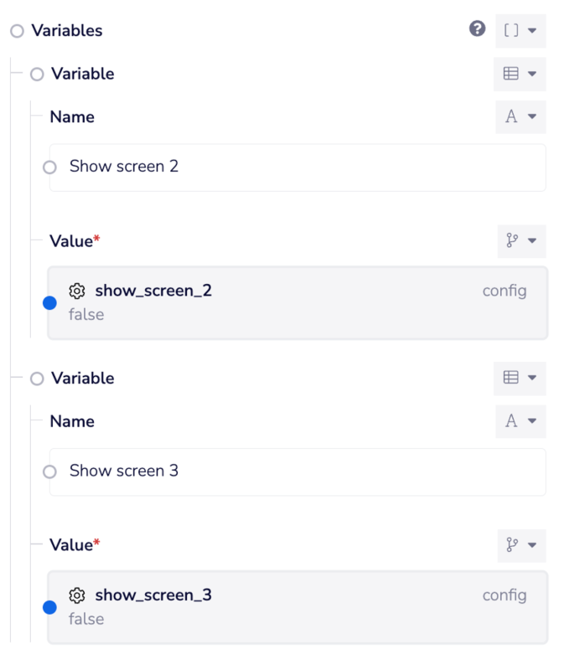The height and width of the screenshot is (670, 564).
Task: Click the circle inside Show screen 2 field
Action: pyautogui.click(x=49, y=167)
